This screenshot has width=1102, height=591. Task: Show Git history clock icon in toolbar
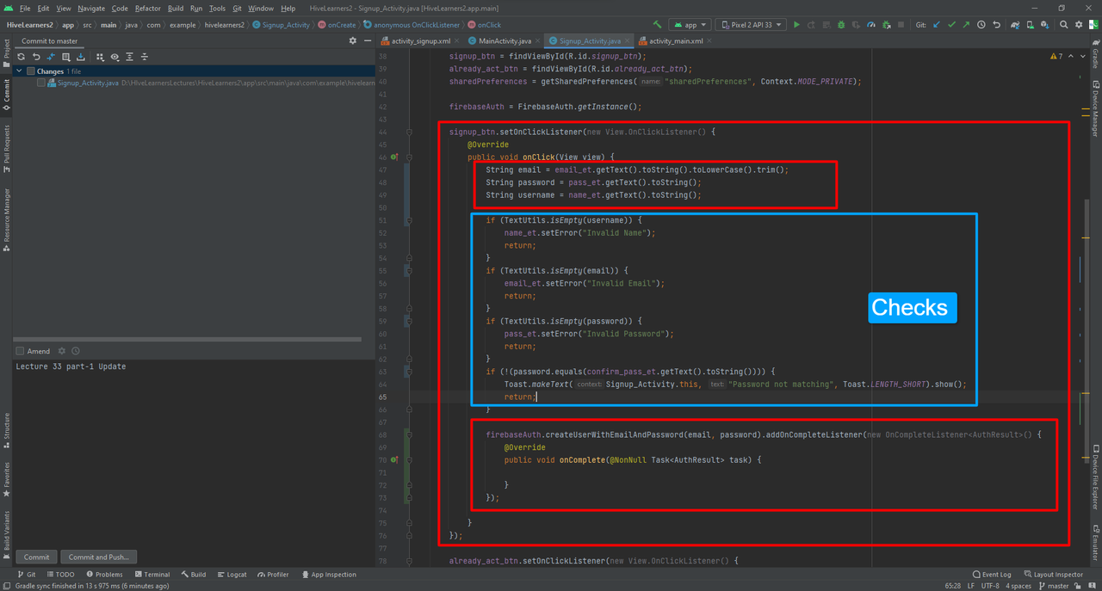[x=981, y=25]
